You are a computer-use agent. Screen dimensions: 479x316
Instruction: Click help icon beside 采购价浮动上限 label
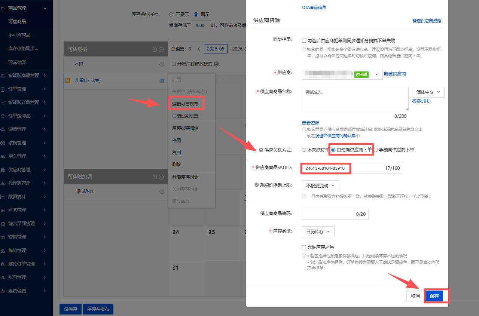[x=256, y=185]
